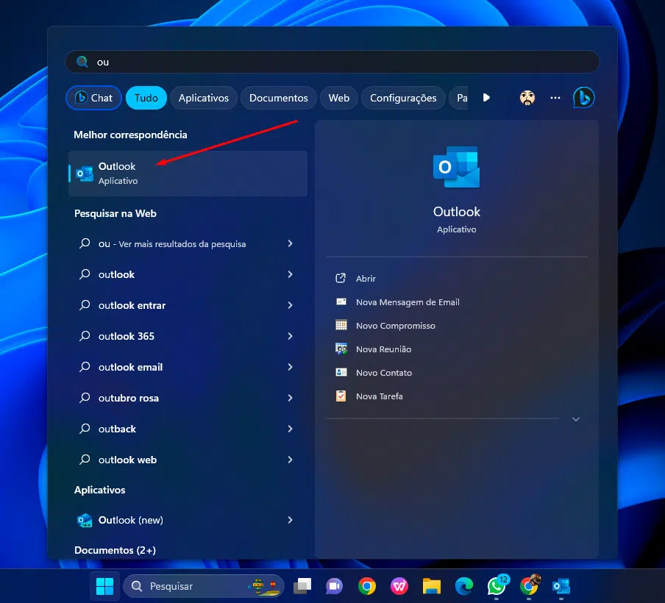Viewport: 665px width, 603px height.
Task: Click magnifier icon beside outback suggestion
Action: (x=85, y=428)
